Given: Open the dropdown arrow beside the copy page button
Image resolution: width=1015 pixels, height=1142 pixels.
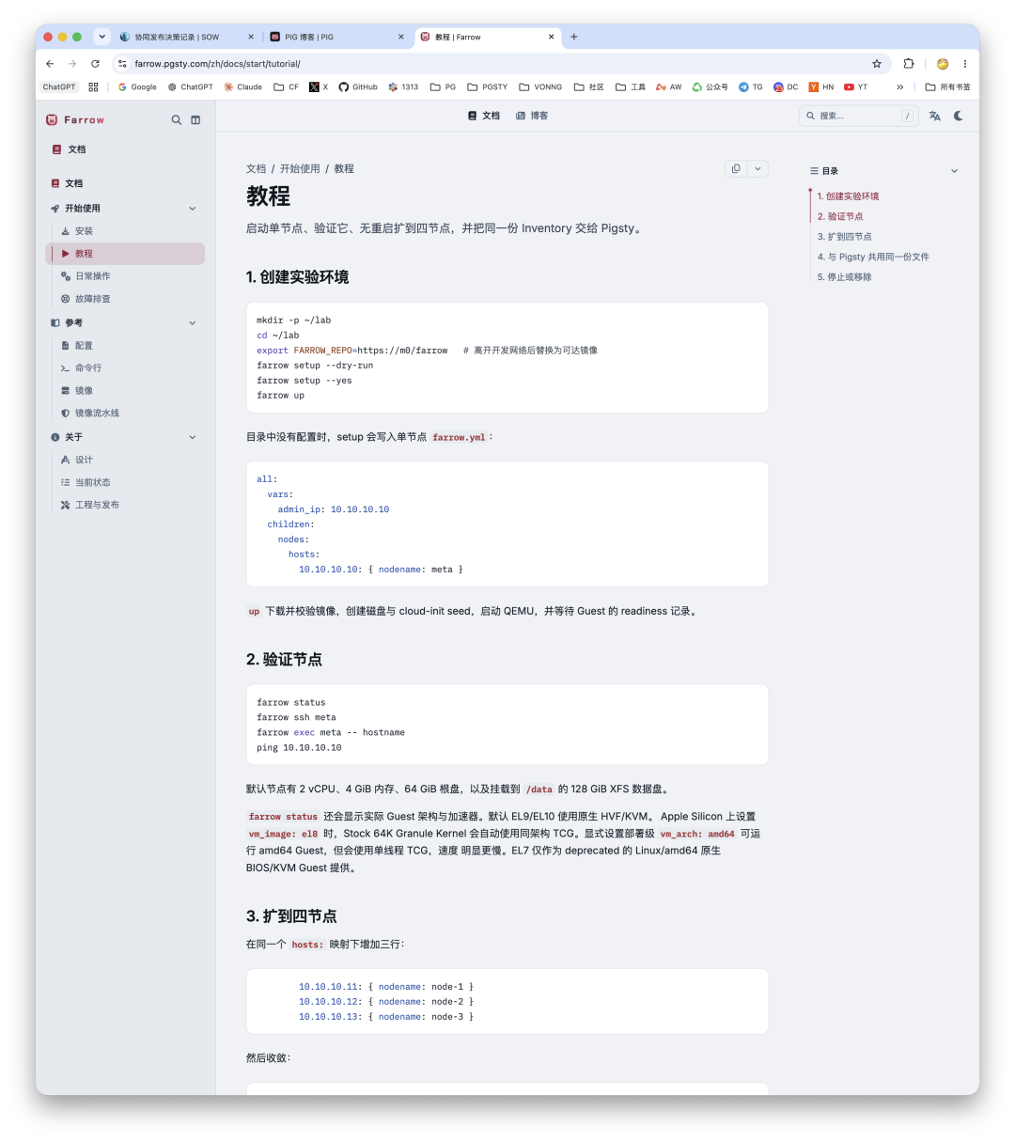Looking at the screenshot, I should pos(757,169).
